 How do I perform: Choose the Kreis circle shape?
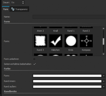coord(71,41)
